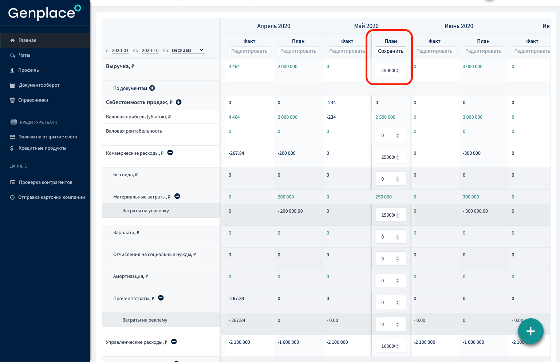Image resolution: width=560 pixels, height=362 pixels.
Task: Open the Проверка контрагентов icon
Action: [13, 182]
